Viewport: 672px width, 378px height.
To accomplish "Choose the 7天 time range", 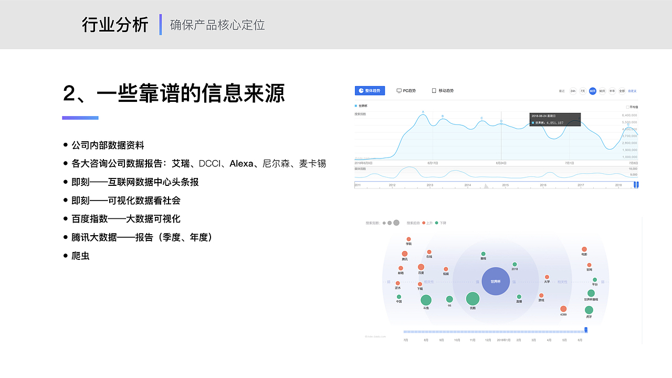I will click(583, 91).
